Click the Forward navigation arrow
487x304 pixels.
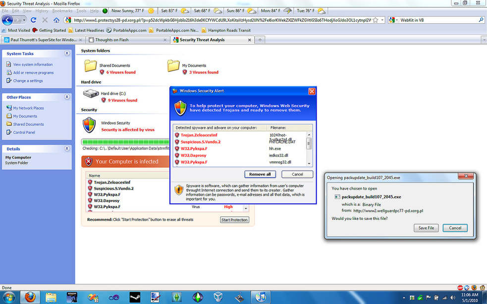17,20
